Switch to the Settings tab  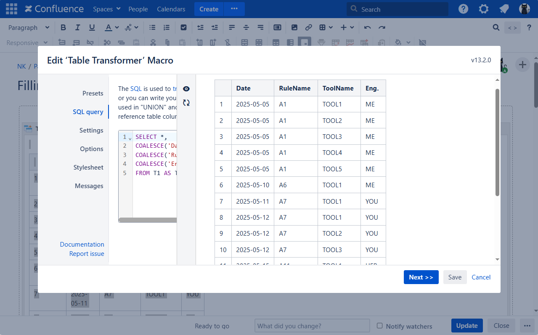(91, 130)
